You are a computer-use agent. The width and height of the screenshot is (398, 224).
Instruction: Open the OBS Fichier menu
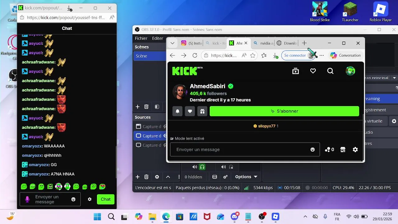[141, 38]
